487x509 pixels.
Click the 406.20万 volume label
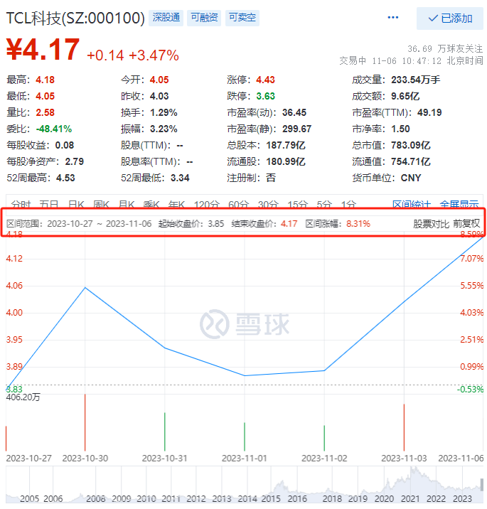[x=23, y=397]
